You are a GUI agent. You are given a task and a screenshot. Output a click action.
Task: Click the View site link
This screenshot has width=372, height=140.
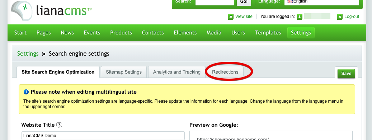coord(244,17)
